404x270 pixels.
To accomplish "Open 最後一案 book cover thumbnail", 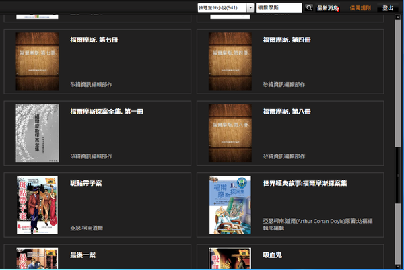I will tap(37, 259).
